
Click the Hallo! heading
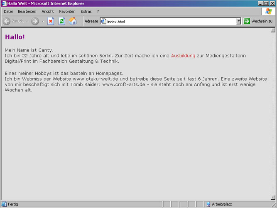[x=15, y=37]
